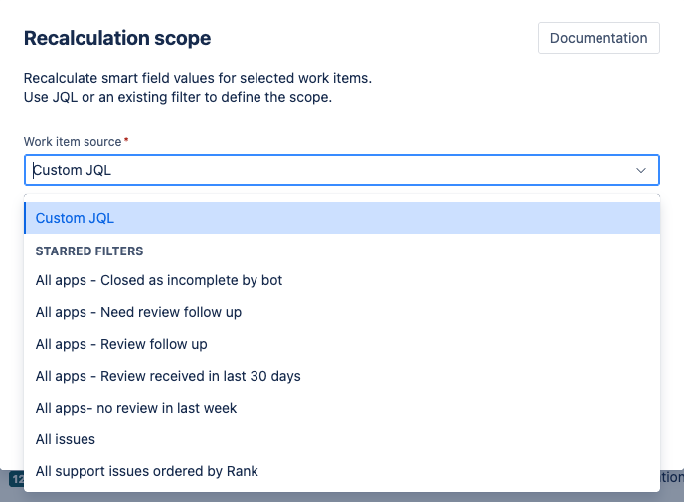
Task: Select All apps - Need review follow up
Action: [x=138, y=312]
